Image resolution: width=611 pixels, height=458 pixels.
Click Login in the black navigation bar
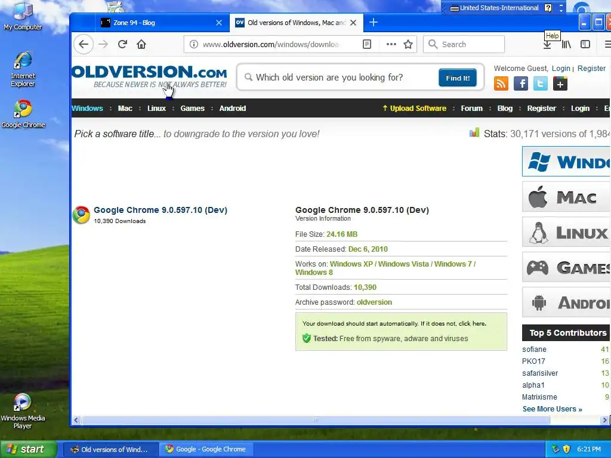[x=580, y=109]
